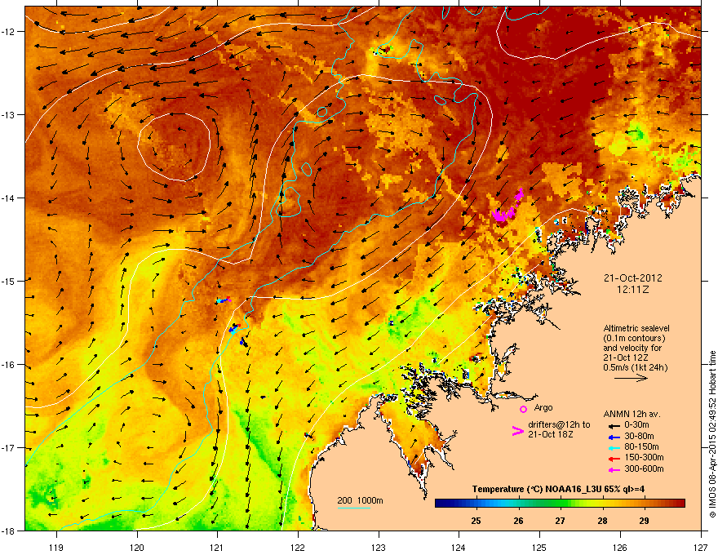The width and height of the screenshot is (718, 555).
Task: Click the IMOS copyright timestamp text
Action: pos(712,434)
